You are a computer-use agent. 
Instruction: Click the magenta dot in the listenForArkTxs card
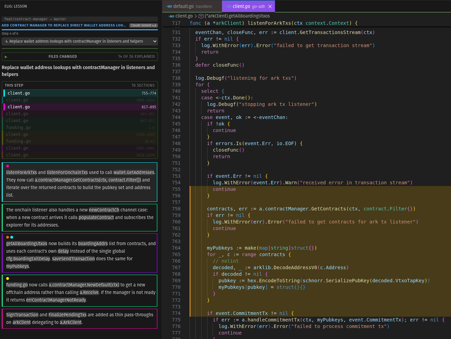tap(8, 166)
